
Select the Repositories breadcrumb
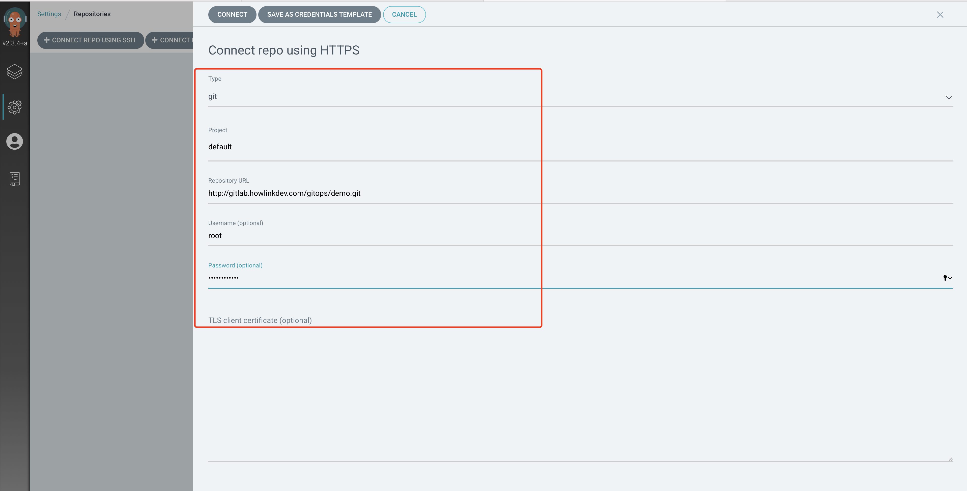click(x=92, y=14)
